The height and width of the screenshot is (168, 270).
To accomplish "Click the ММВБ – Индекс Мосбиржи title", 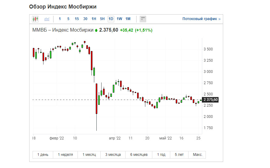I will (x=63, y=30).
